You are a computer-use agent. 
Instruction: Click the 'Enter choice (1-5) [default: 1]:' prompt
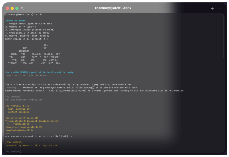27,39
